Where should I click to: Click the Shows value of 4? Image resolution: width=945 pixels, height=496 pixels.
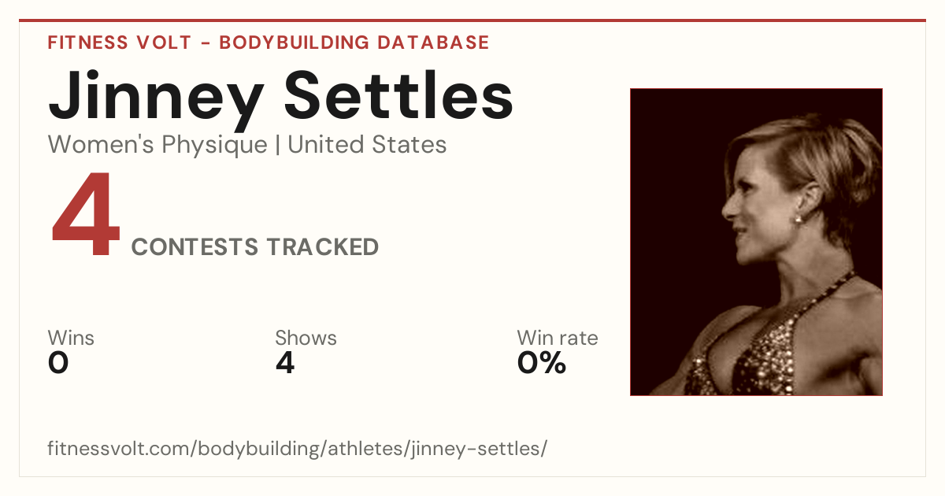click(x=285, y=363)
